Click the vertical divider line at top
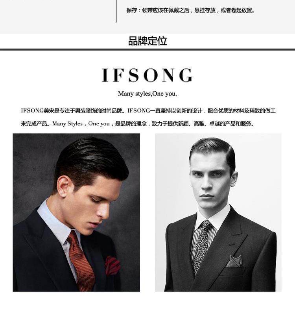295x319 pixels. [x=116, y=11]
